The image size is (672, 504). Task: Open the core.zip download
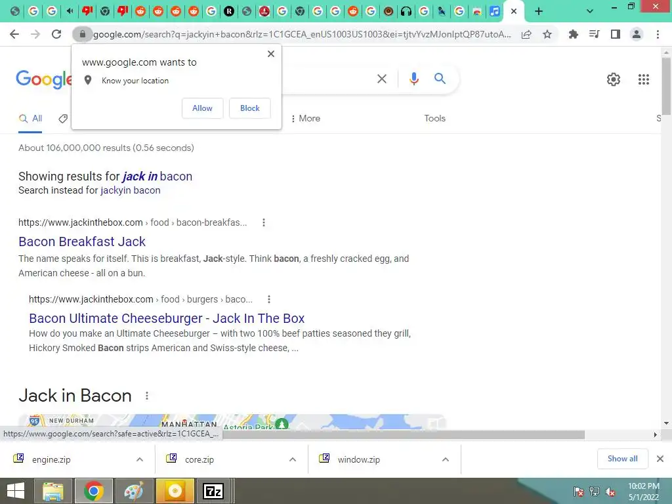point(199,459)
